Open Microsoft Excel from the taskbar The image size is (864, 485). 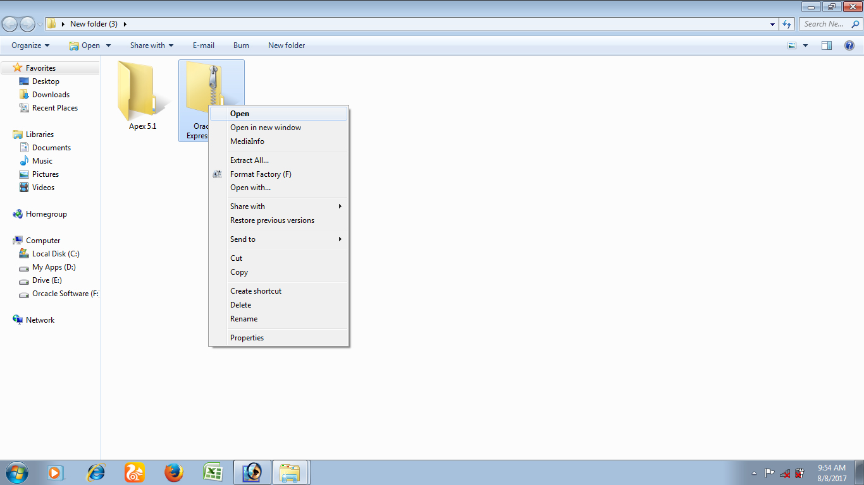pyautogui.click(x=213, y=472)
